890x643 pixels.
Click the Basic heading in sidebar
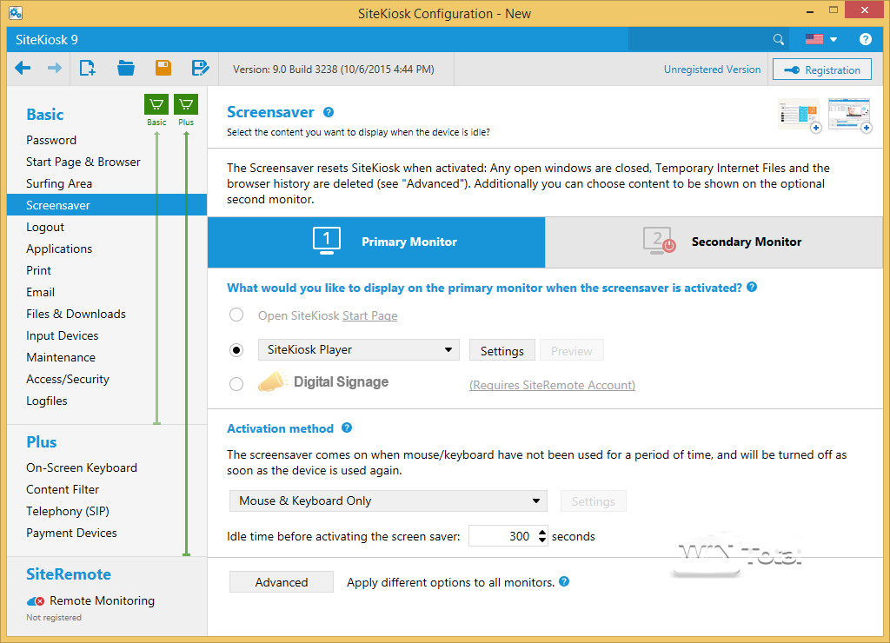click(x=45, y=115)
